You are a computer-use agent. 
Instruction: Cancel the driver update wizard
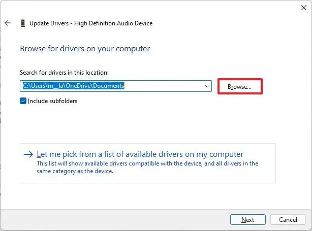pyautogui.click(x=288, y=219)
